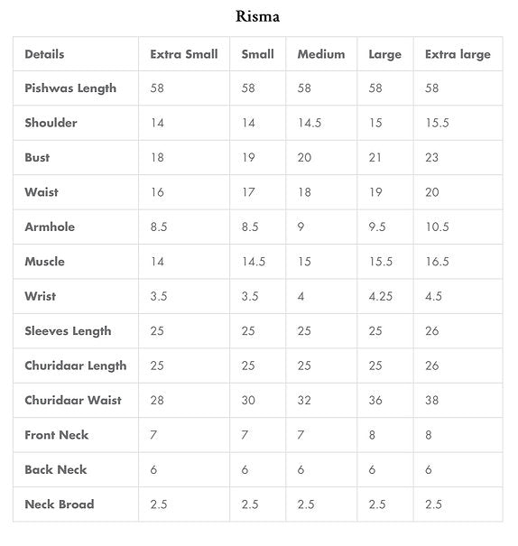Click the 4.25 Wrist value for Large
The image size is (518, 546).
(x=381, y=296)
